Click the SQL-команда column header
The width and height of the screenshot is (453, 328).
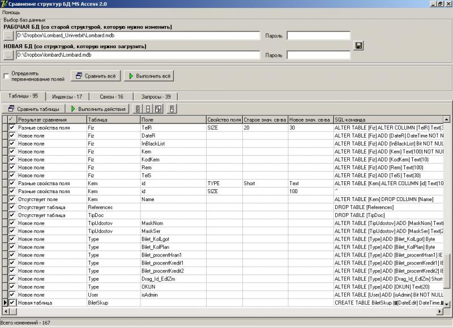click(x=388, y=120)
